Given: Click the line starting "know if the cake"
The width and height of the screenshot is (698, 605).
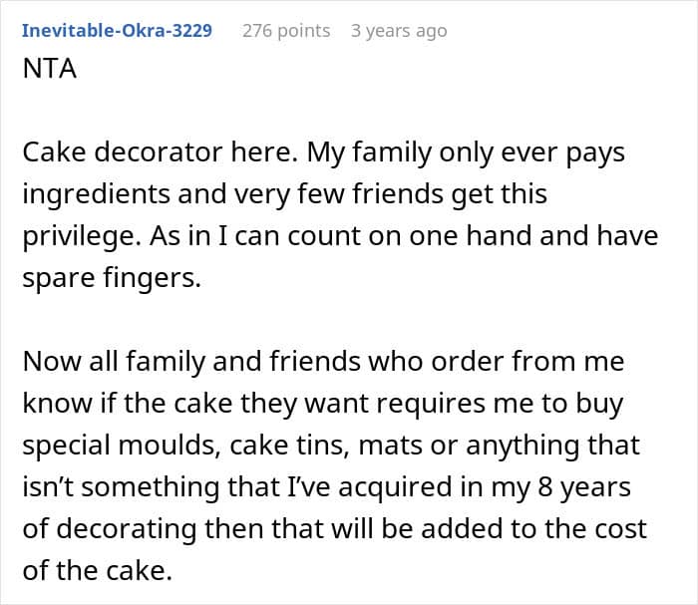Looking at the screenshot, I should click(323, 402).
